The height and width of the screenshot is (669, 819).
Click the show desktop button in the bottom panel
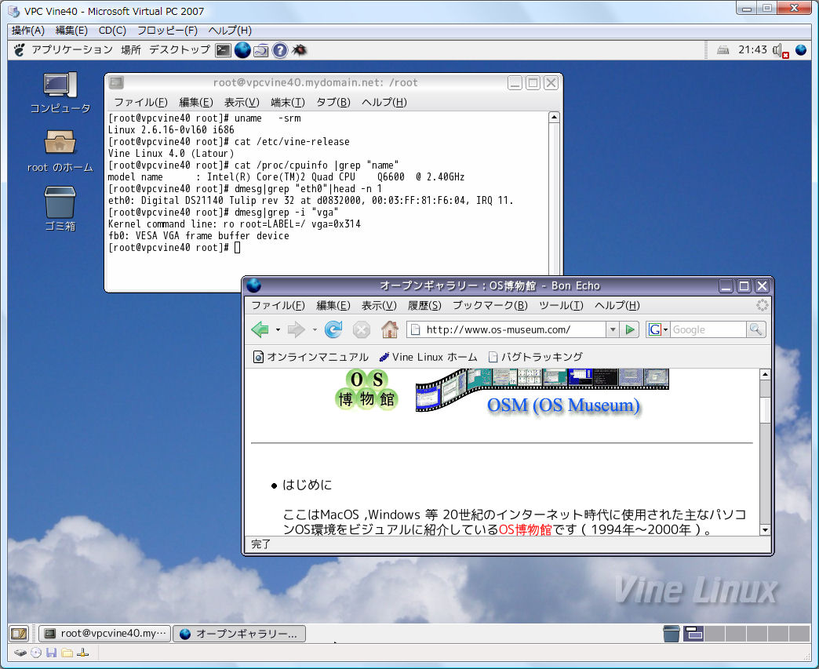coord(18,634)
